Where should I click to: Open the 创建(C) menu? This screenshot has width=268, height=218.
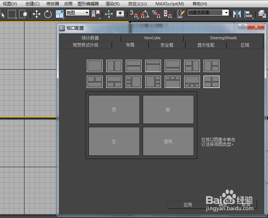33,4
